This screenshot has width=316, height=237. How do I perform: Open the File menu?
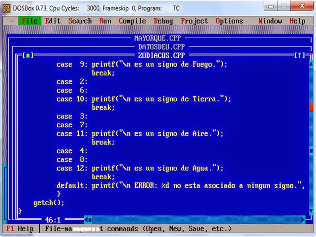(x=29, y=21)
